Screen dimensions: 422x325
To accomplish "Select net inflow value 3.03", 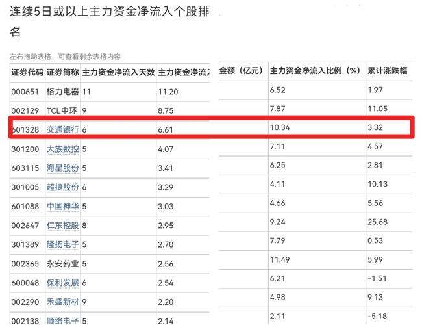I will pos(166,207).
